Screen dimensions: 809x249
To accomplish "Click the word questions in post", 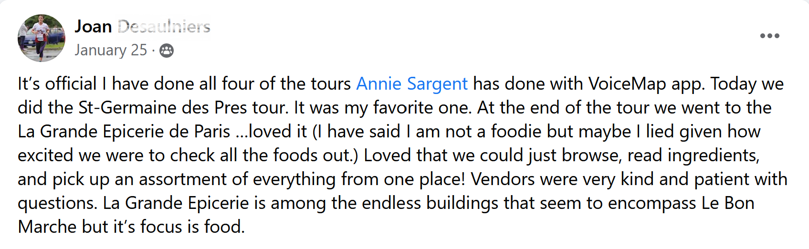I will (x=57, y=204).
